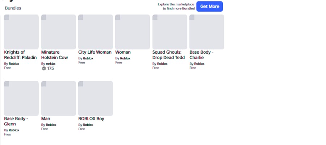This screenshot has width=326, height=145.
Task: Click corner badge on Base Body - Charlie tile
Action: click(x=192, y=17)
